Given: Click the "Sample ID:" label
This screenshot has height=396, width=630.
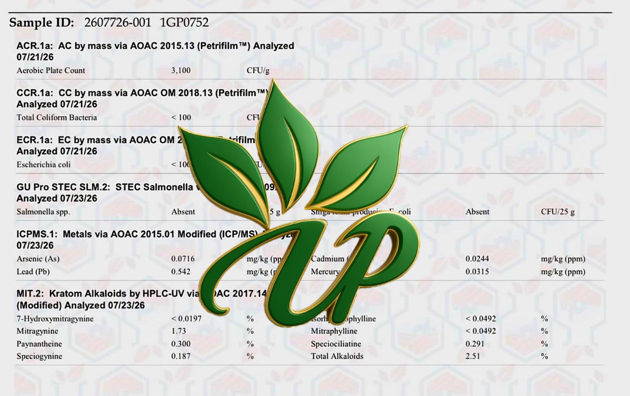Looking at the screenshot, I should (x=41, y=23).
